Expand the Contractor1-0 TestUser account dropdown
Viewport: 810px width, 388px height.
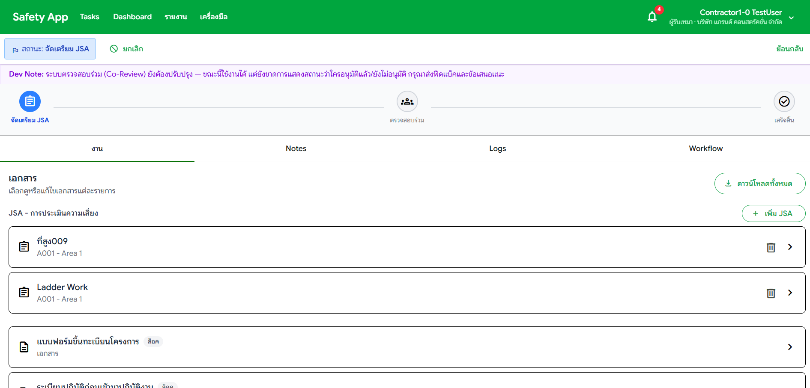pos(791,18)
